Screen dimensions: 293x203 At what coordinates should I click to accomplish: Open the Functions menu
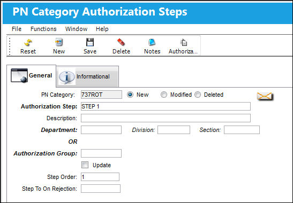pos(43,29)
